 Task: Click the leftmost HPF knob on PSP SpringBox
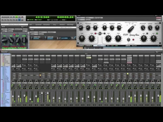(81, 27)
